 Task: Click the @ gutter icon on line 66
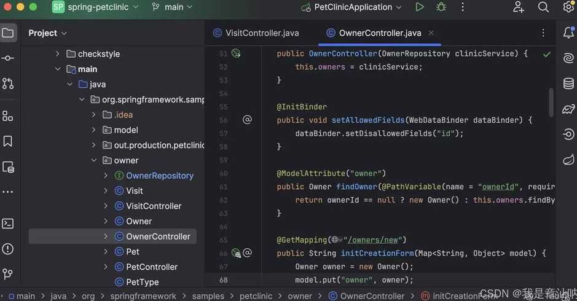pyautogui.click(x=247, y=253)
